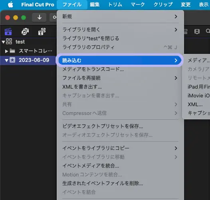Click the filmstrip view icon in browser

(x=197, y=32)
